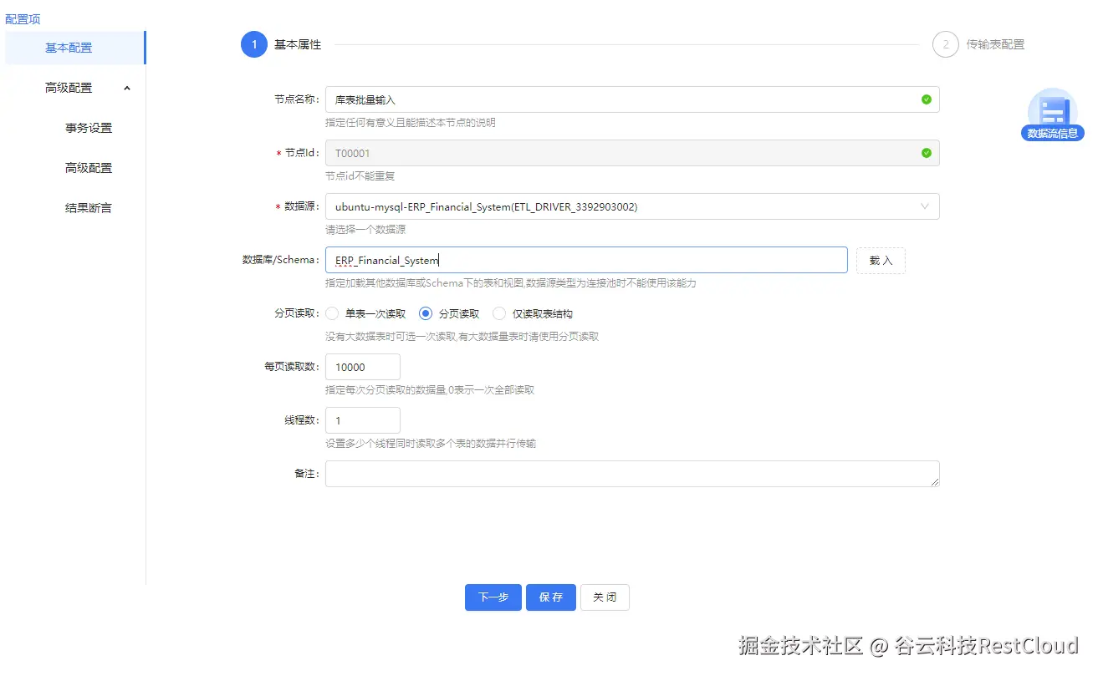Screen dimensions: 1098x676
Task: Click the 保存 button
Action: (x=551, y=597)
